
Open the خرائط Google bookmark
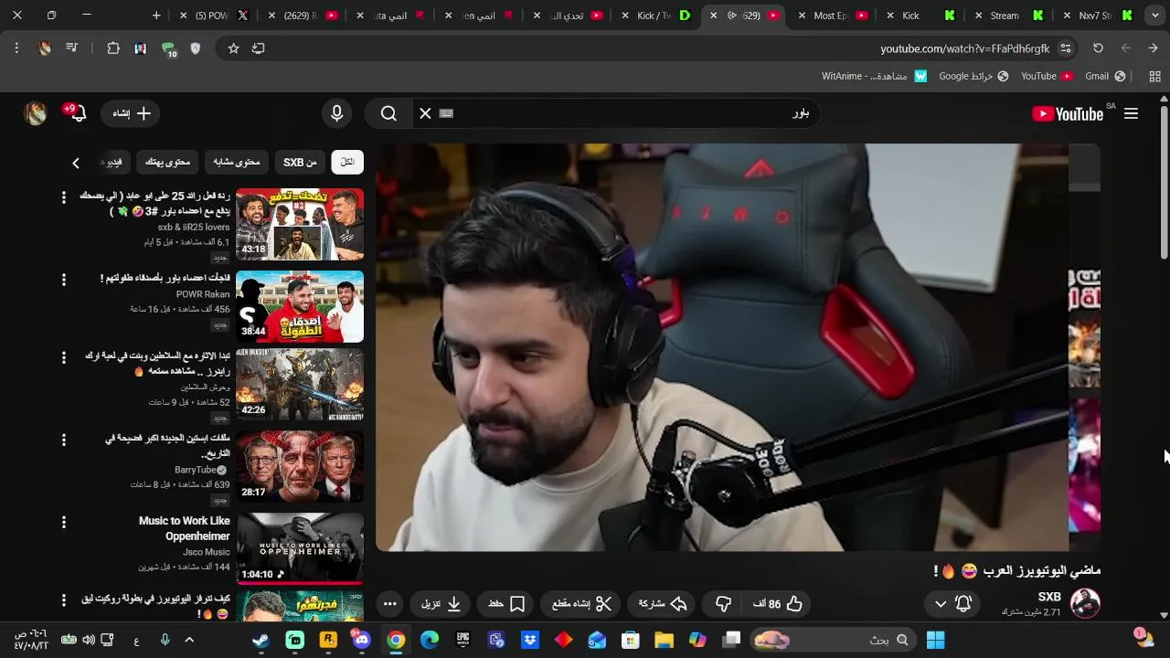pos(973,76)
